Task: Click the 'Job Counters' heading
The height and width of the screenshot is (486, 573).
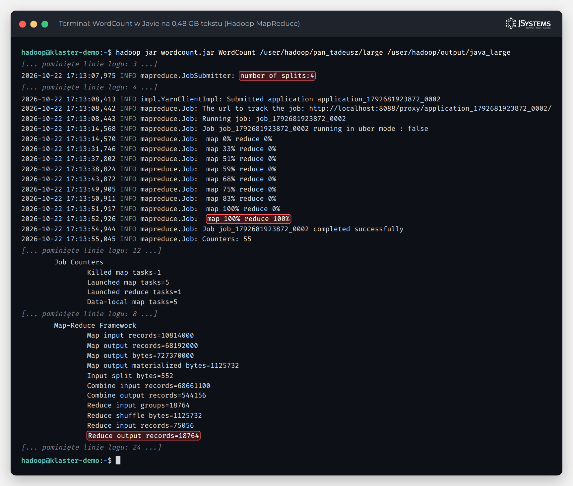Action: pyautogui.click(x=79, y=262)
